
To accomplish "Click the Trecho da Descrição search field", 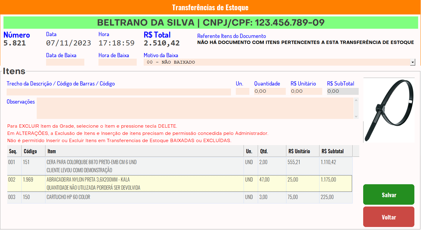I will (119, 92).
